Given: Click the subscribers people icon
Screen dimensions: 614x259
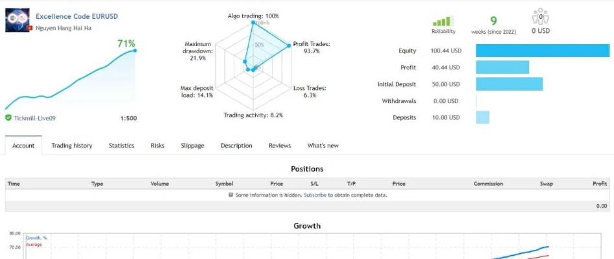Looking at the screenshot, I should pyautogui.click(x=540, y=17).
